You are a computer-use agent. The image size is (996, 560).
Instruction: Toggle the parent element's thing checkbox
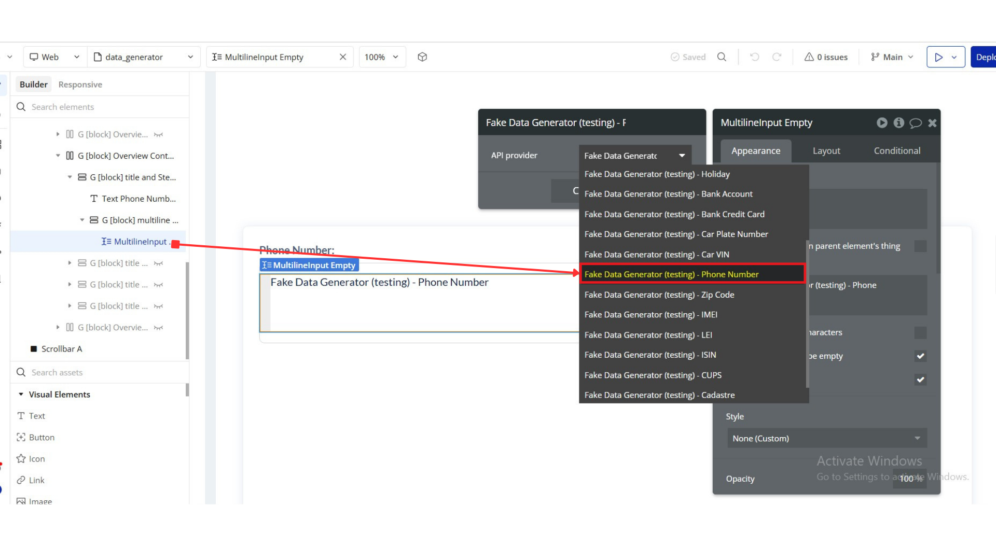click(x=920, y=246)
